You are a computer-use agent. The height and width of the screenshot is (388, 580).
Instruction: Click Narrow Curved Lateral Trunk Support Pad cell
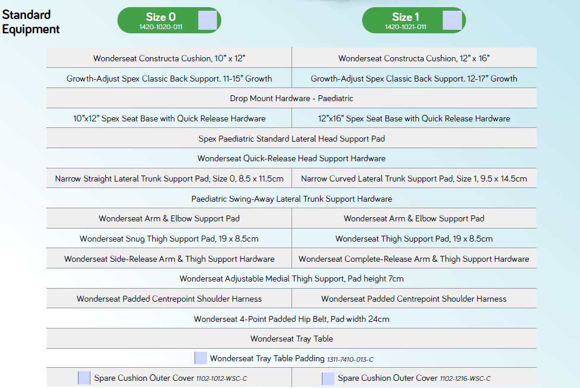coord(414,179)
